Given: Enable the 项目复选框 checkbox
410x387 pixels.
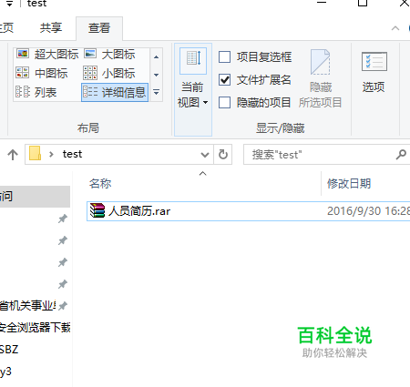Looking at the screenshot, I should coord(225,57).
